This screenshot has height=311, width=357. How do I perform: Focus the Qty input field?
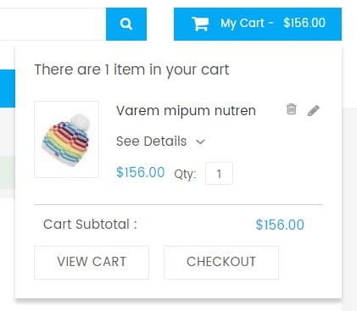(219, 173)
